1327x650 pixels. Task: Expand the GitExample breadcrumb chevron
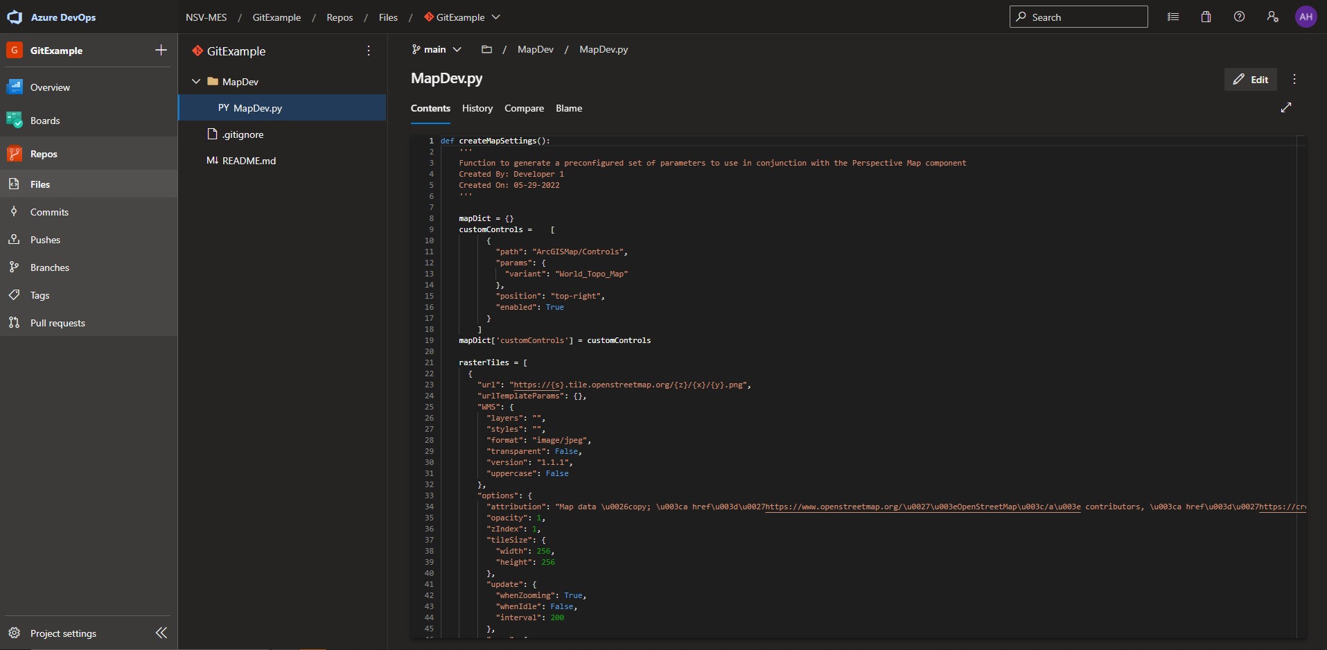click(x=496, y=17)
